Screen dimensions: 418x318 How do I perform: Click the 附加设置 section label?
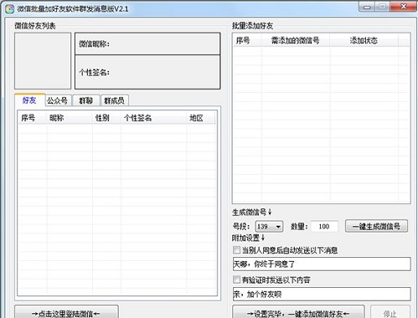point(249,238)
